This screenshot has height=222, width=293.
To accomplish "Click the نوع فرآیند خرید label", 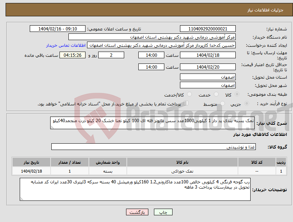I will click(272, 104).
